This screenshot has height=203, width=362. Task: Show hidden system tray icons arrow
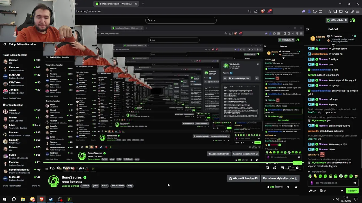(333, 199)
